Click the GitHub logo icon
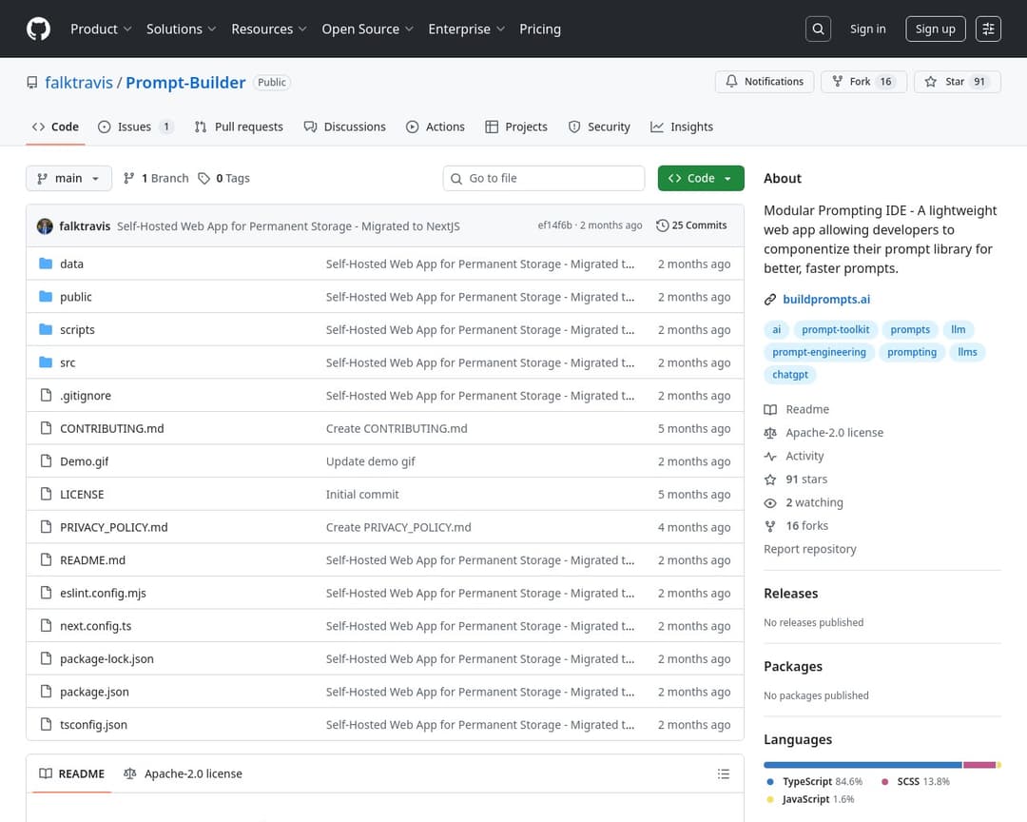Viewport: 1027px width, 822px height. click(x=38, y=29)
